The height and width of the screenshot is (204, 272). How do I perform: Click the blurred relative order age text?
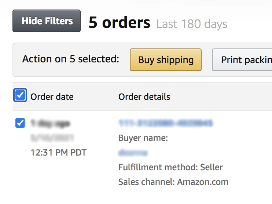(50, 123)
